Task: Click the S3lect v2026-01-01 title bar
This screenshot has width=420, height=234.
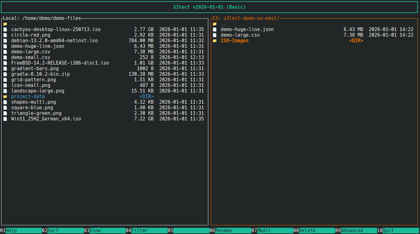Action: (210, 7)
